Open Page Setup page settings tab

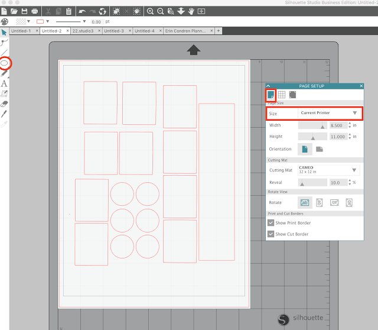271,95
